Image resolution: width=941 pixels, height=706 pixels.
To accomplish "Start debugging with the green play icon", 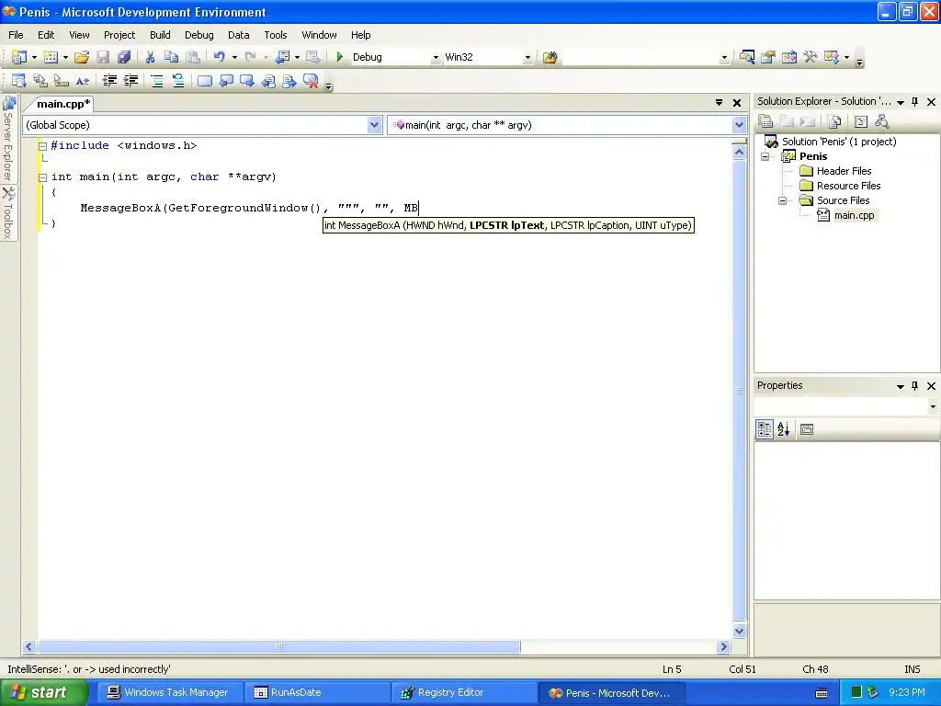I will tap(340, 57).
